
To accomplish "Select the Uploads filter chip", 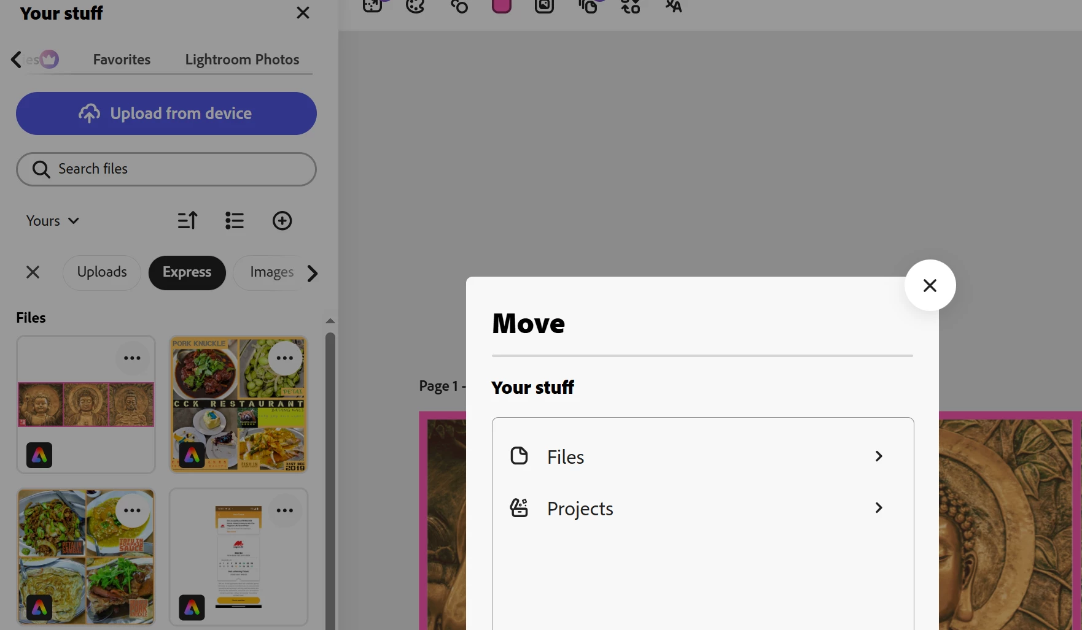I will tap(102, 273).
